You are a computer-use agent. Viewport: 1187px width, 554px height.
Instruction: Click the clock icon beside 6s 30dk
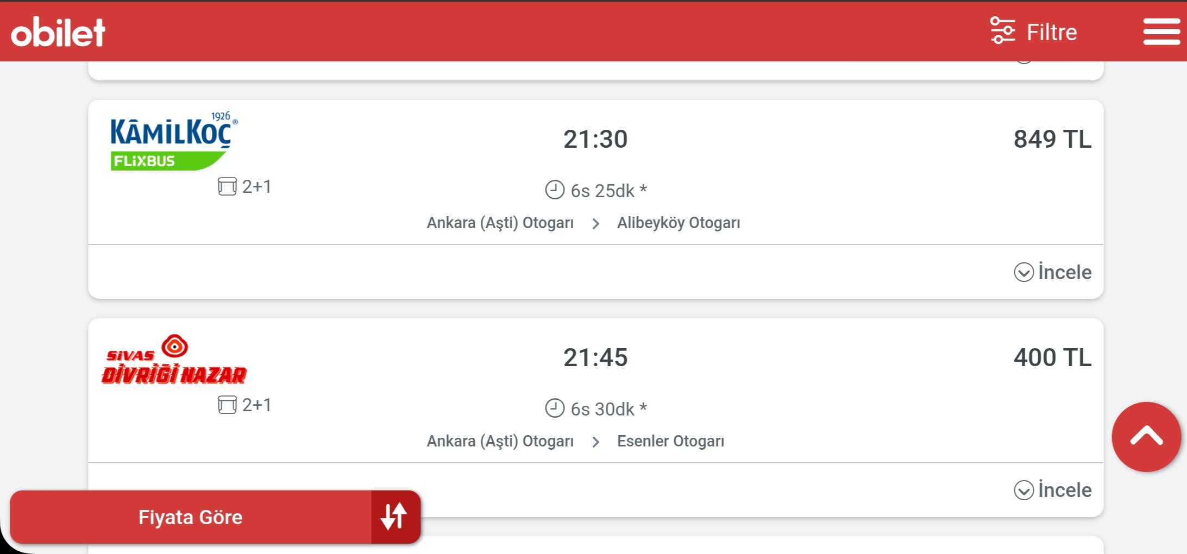[555, 408]
